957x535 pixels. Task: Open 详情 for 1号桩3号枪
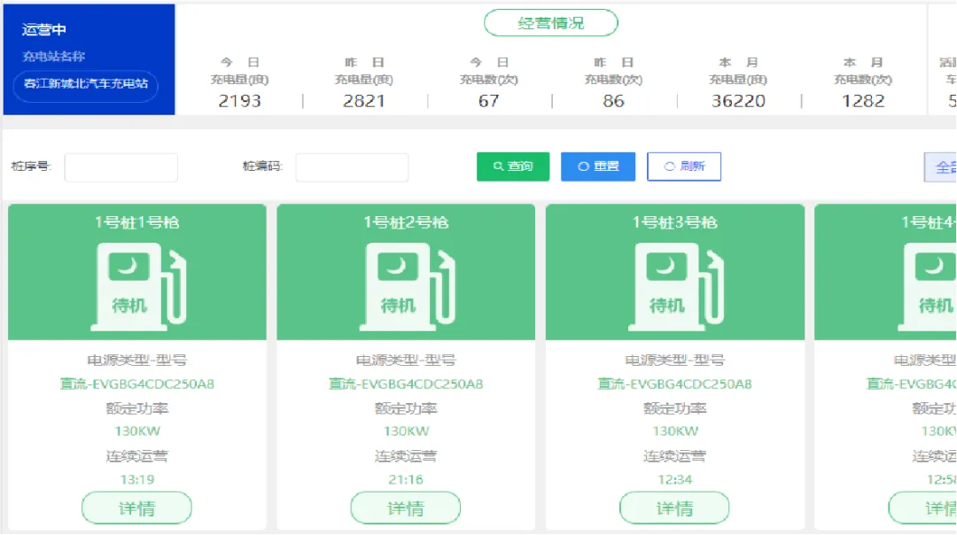click(674, 508)
